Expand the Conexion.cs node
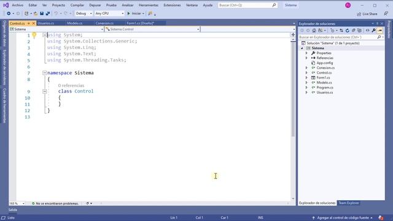 pyautogui.click(x=306, y=68)
